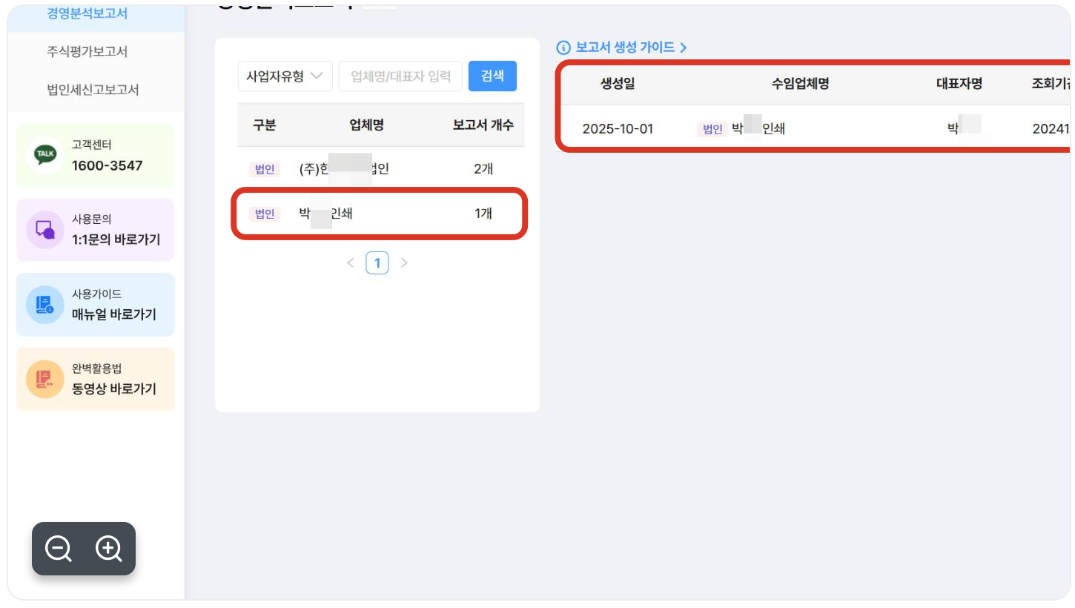This screenshot has width=1075, height=608.
Task: Open the 주식평가보고서 menu item
Action: (87, 51)
